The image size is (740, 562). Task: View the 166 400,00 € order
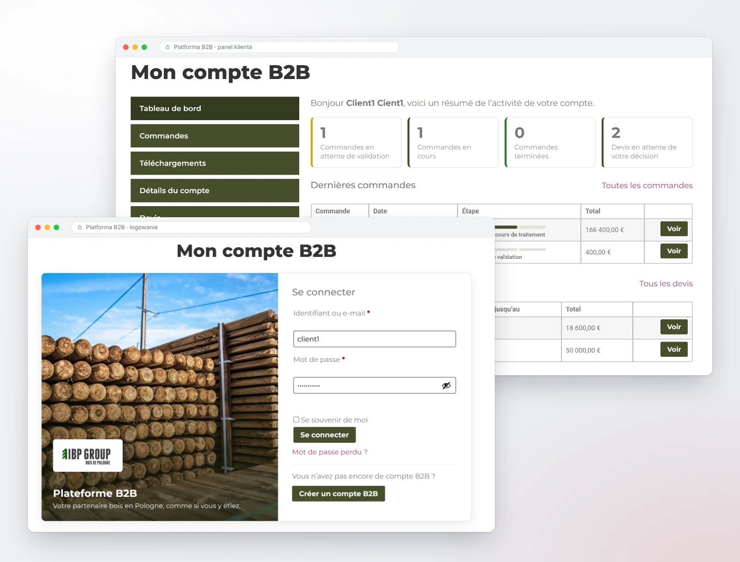[x=674, y=229]
